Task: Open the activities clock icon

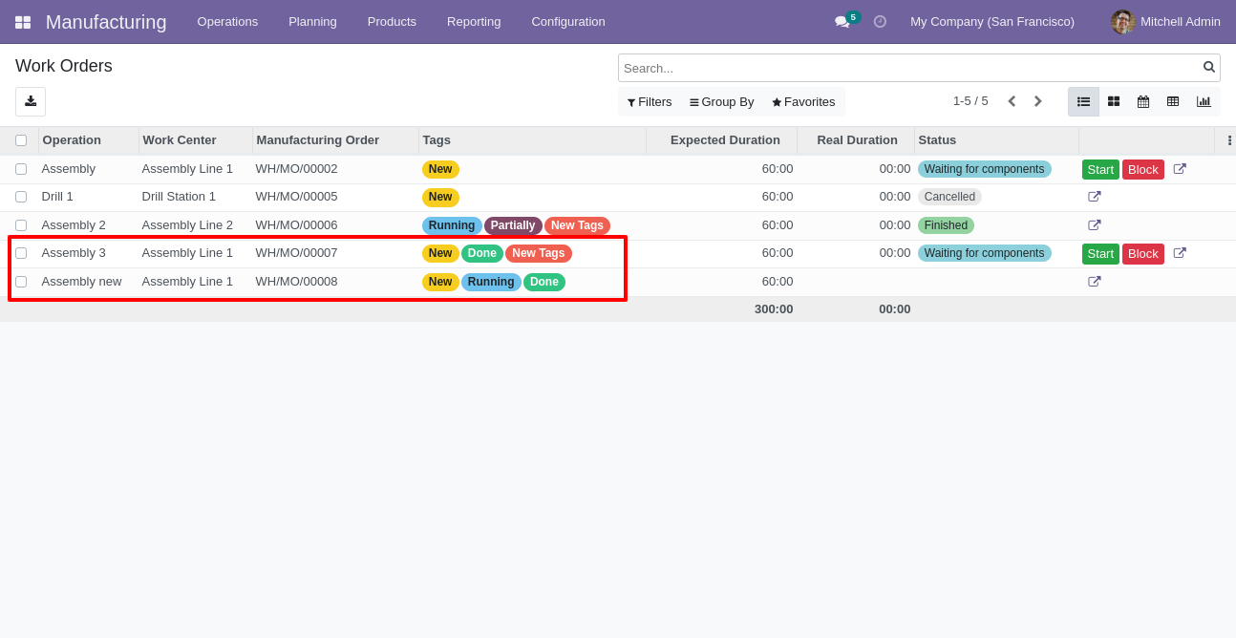Action: [880, 22]
